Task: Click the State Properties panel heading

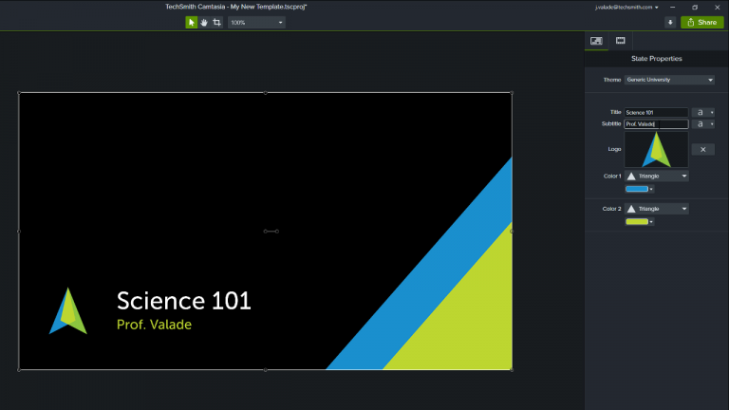Action: [657, 59]
